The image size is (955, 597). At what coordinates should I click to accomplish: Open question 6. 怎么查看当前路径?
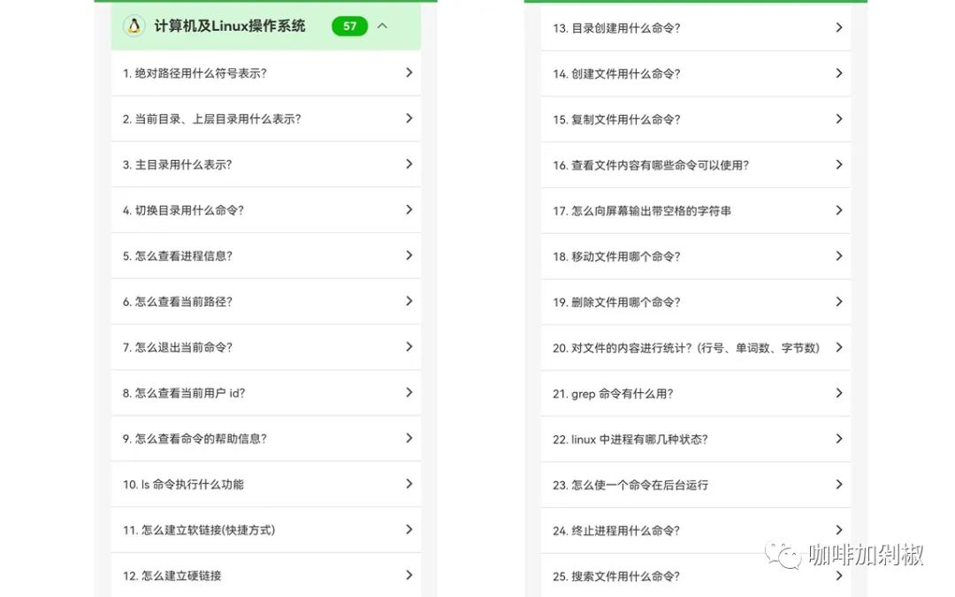point(266,301)
